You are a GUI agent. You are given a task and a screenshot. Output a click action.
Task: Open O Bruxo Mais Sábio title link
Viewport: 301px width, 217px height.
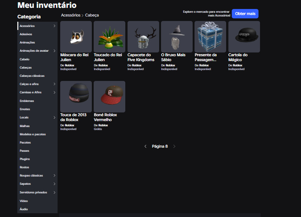(x=173, y=57)
